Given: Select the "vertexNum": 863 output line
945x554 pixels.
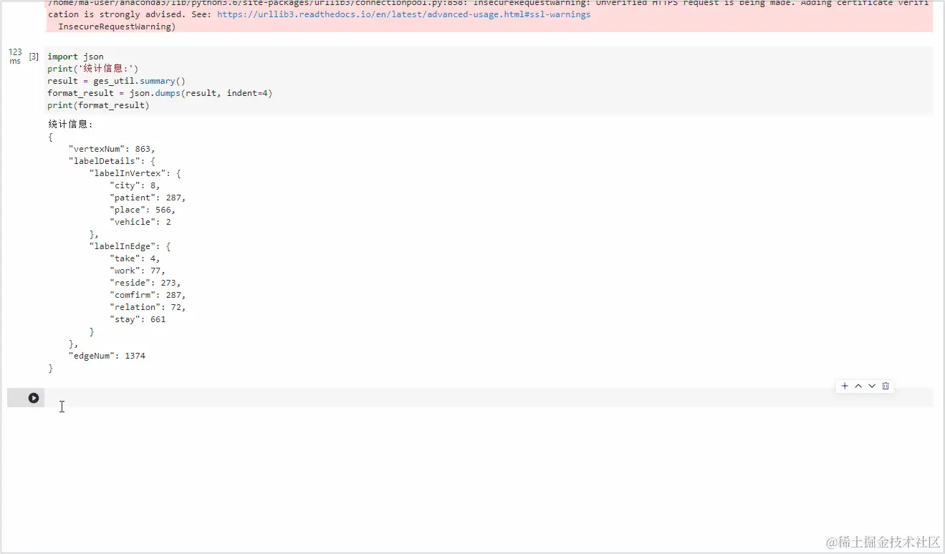Looking at the screenshot, I should click(x=112, y=149).
